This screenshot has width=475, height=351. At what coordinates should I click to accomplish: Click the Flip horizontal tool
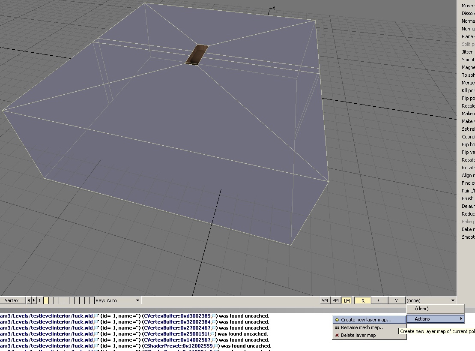(x=468, y=144)
